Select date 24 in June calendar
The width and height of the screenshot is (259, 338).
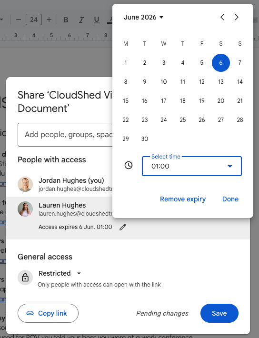[x=164, y=119]
